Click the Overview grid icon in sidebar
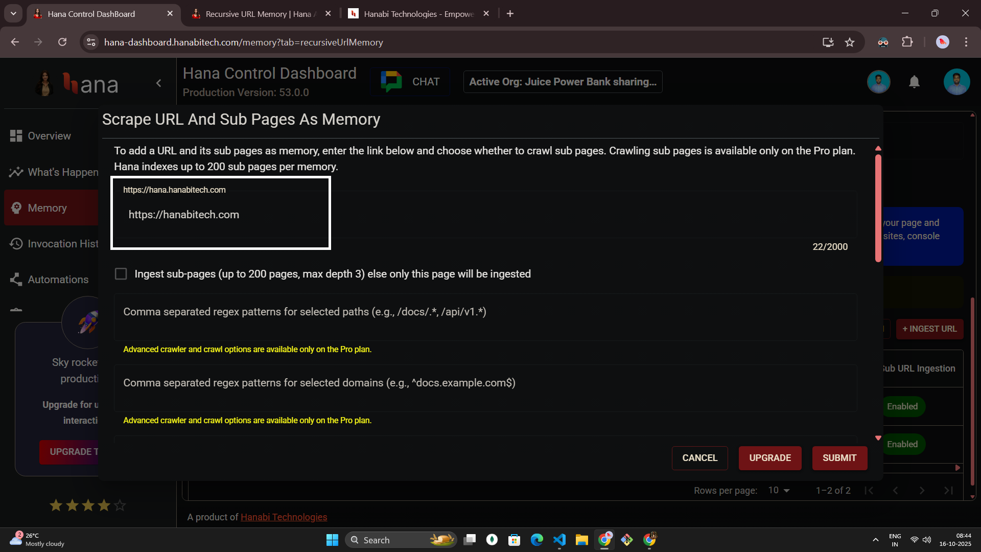Image resolution: width=981 pixels, height=552 pixels. [x=16, y=136]
